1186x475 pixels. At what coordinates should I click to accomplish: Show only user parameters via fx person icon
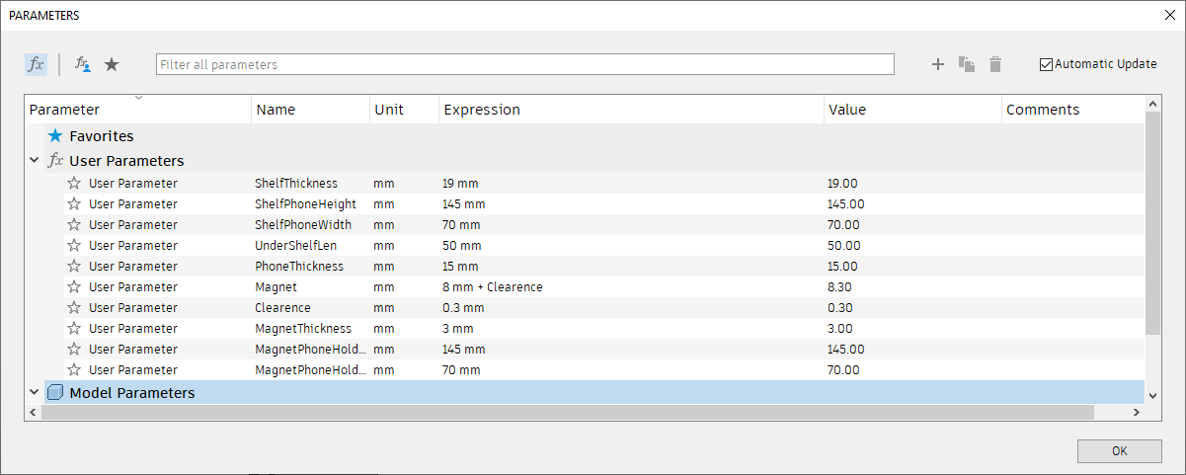83,64
